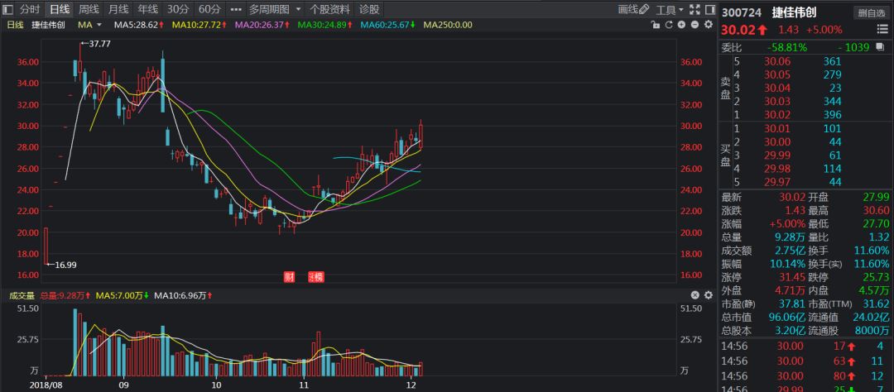Open volume panel settings gear
Image resolution: width=894 pixels, height=392 pixels.
click(707, 295)
